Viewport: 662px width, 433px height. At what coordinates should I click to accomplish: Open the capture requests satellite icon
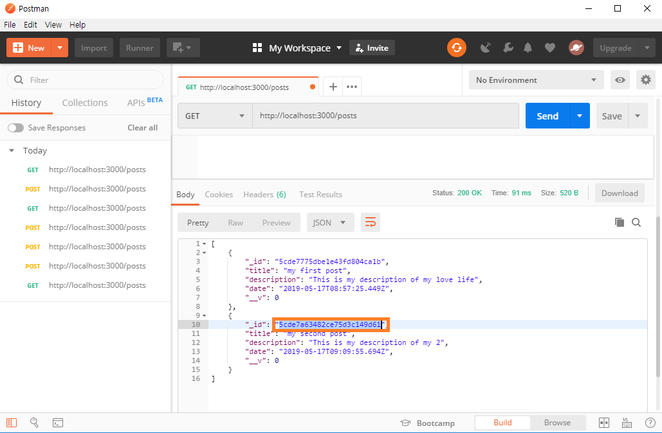pyautogui.click(x=486, y=48)
